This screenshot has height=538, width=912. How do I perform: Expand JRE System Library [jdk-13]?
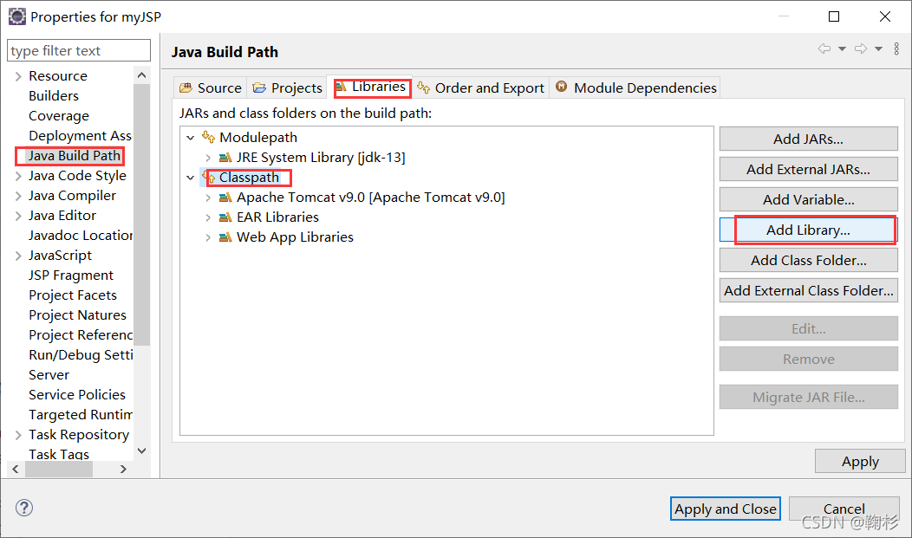[208, 158]
